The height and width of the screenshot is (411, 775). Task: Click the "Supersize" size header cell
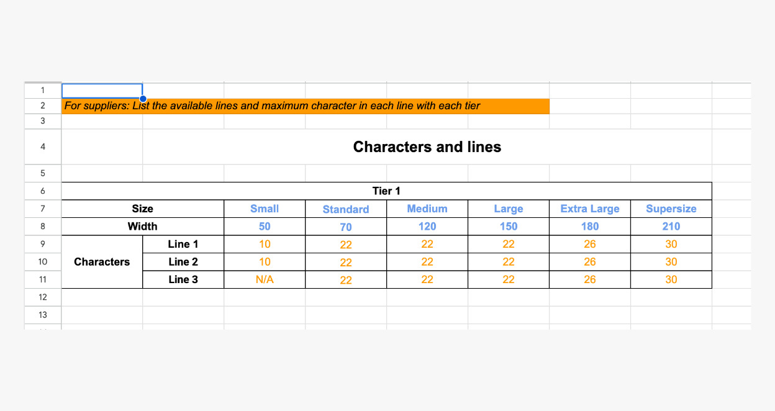click(x=671, y=209)
